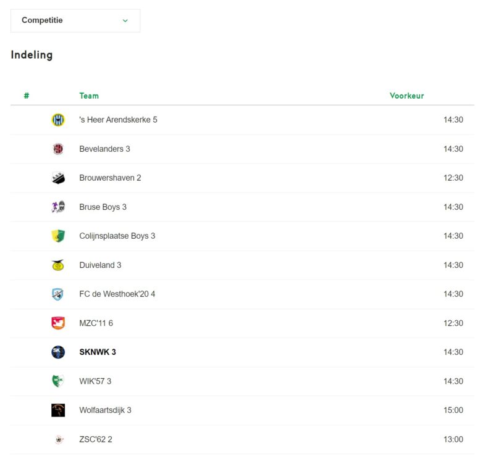Click 14:30 time for Duiveland 3

click(453, 265)
